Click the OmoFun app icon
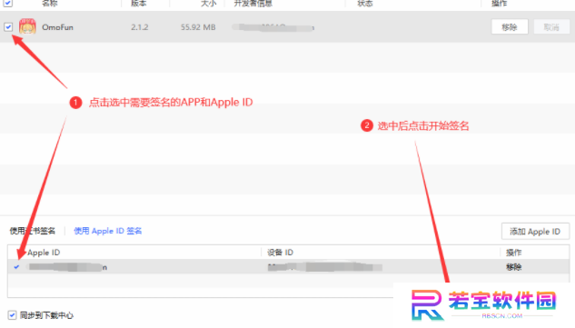The image size is (575, 328). coord(27,26)
